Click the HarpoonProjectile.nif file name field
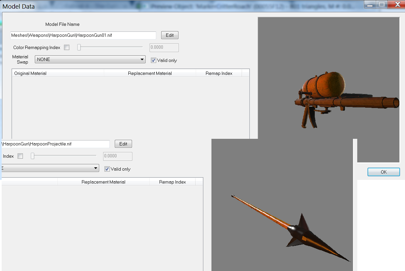The height and width of the screenshot is (271, 405). [55, 144]
